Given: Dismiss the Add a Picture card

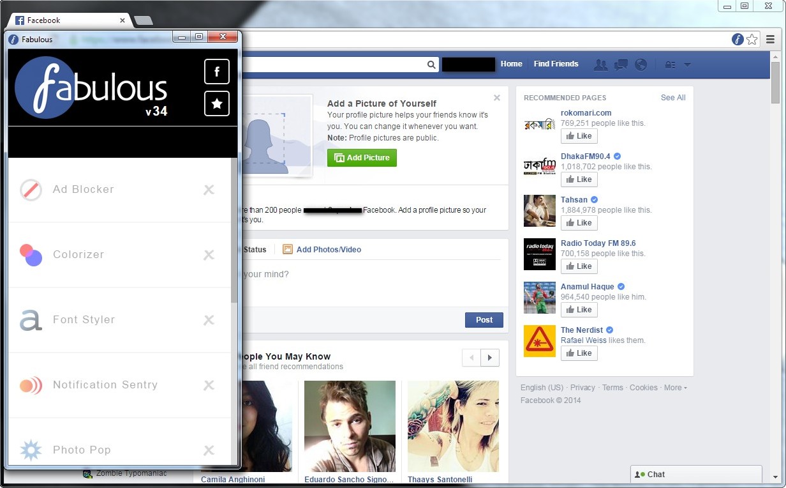Looking at the screenshot, I should point(497,98).
